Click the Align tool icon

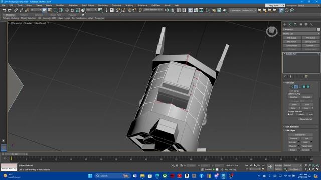(173, 10)
